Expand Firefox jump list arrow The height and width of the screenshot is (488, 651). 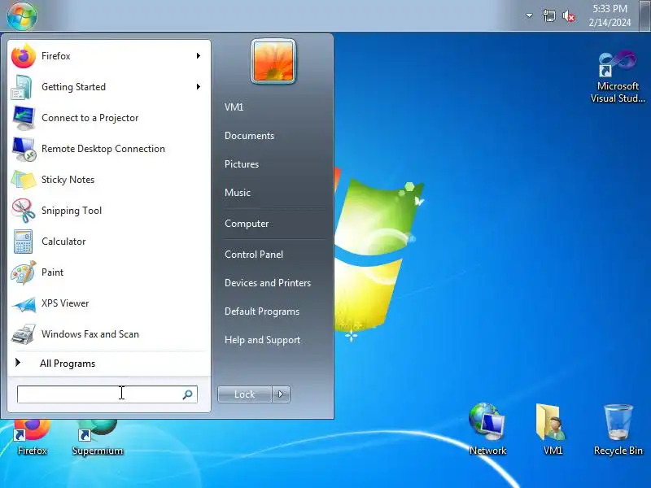tap(199, 55)
